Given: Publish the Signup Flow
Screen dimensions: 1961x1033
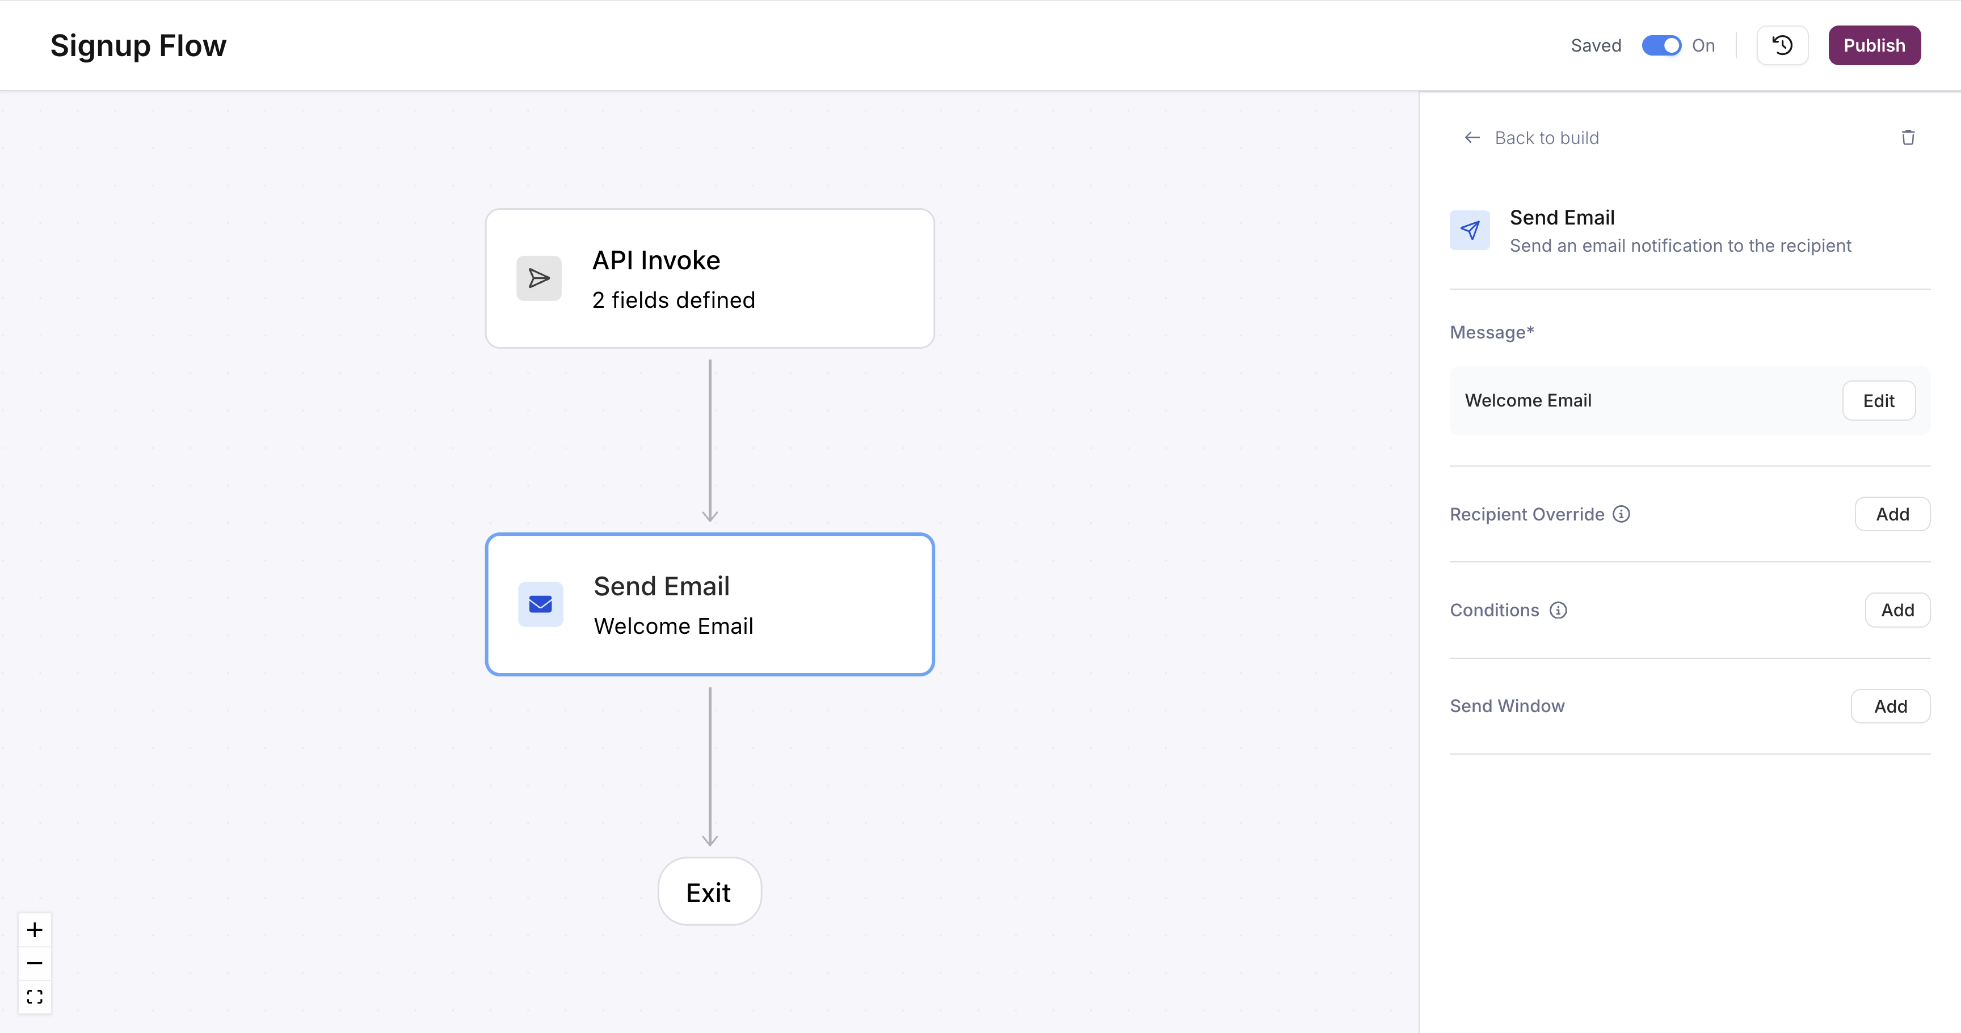Looking at the screenshot, I should coord(1874,46).
